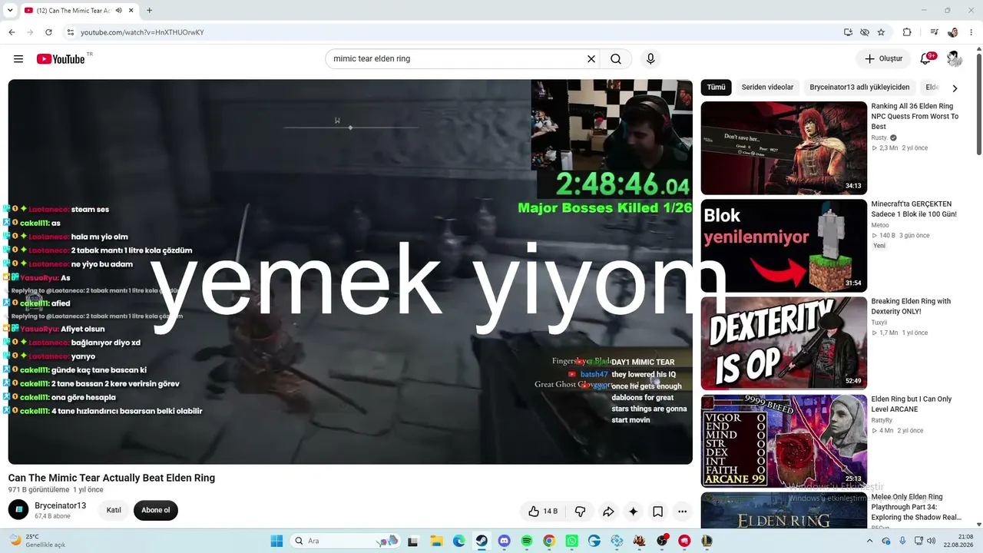
Task: Open Rusty channel link
Action: [x=879, y=137]
